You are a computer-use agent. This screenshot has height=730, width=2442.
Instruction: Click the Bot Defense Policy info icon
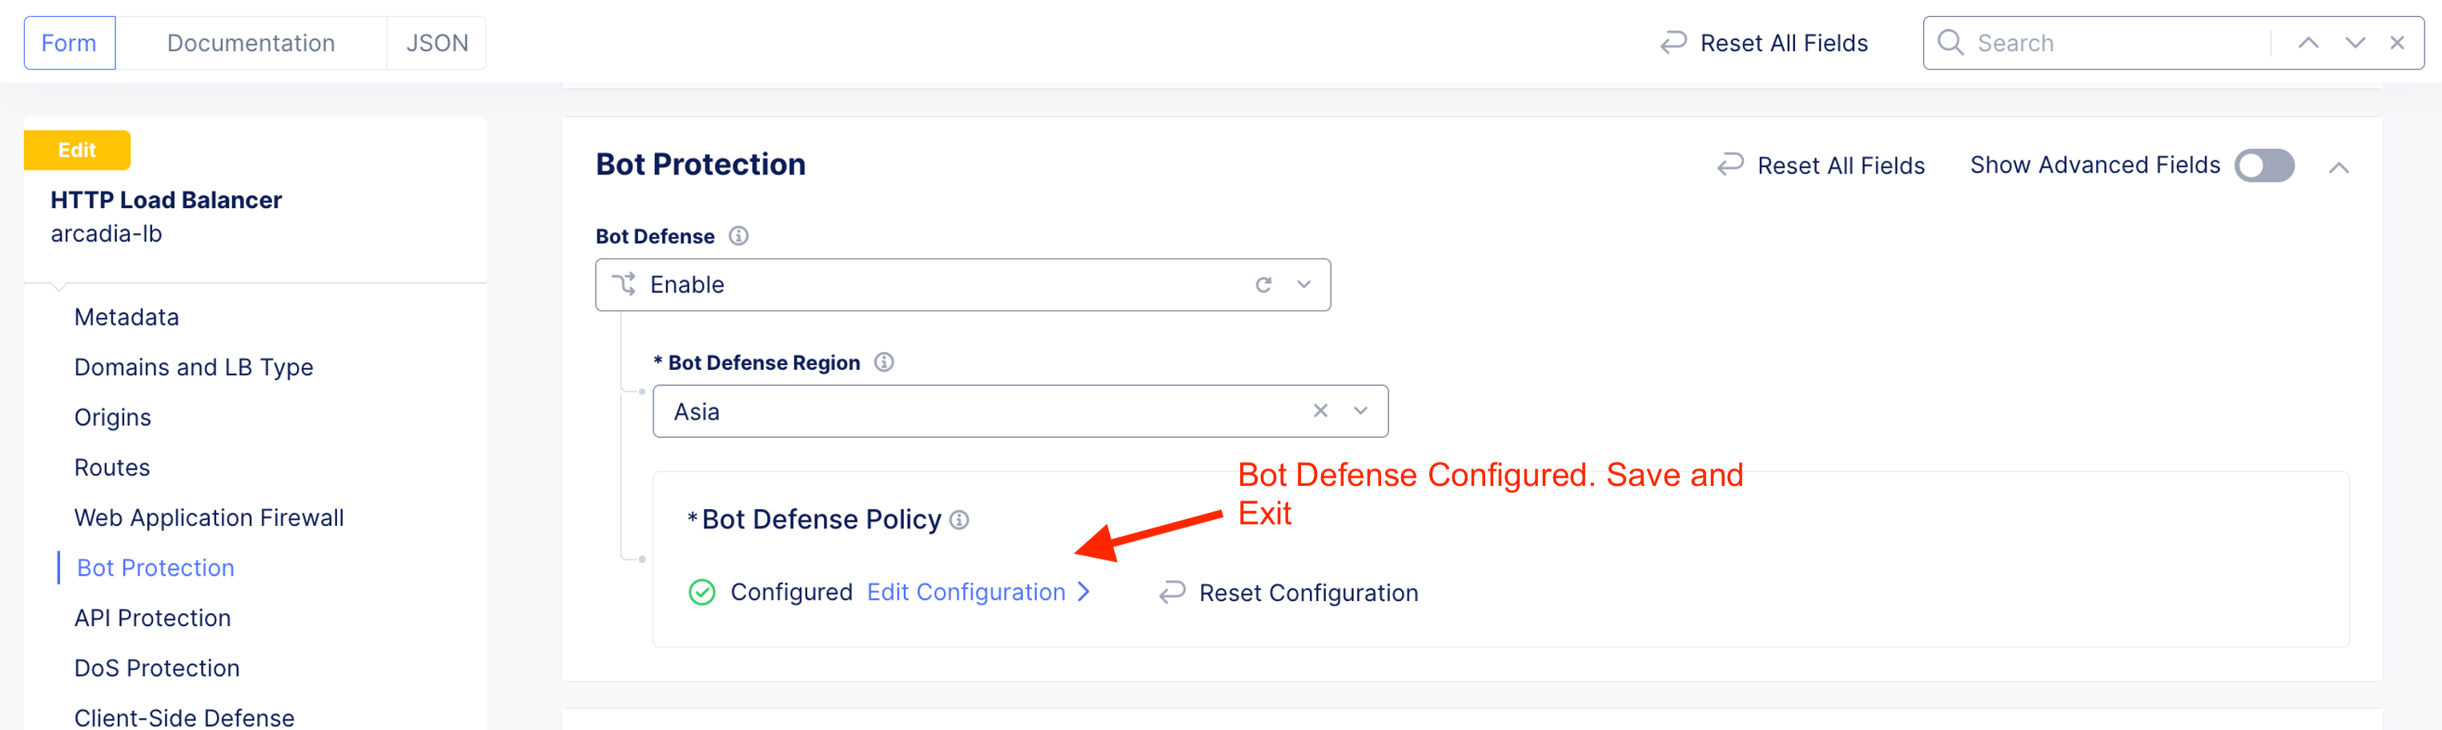[x=959, y=519]
